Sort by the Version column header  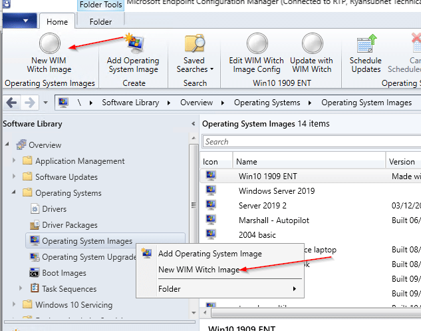(404, 162)
